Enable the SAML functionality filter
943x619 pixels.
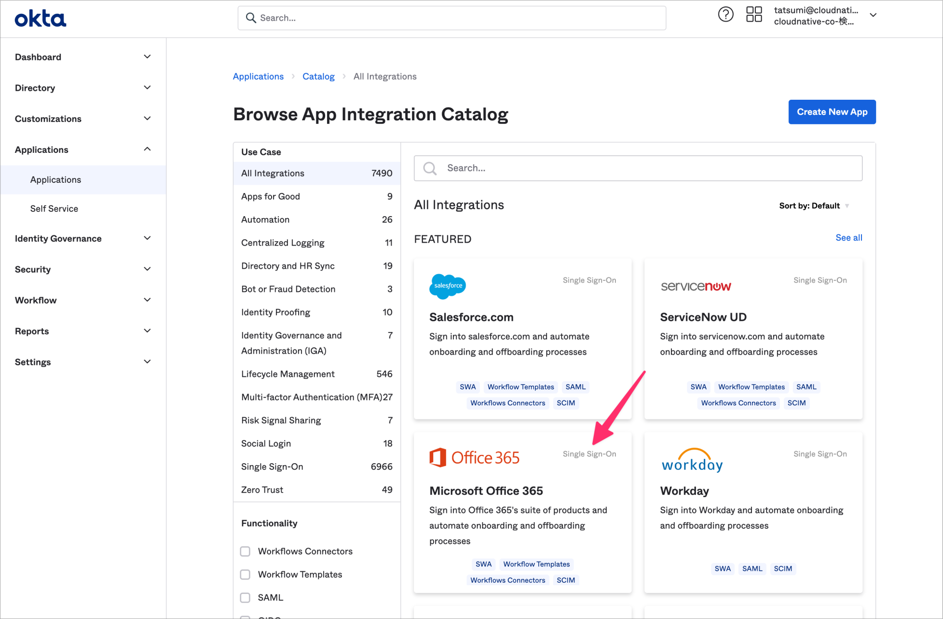click(245, 597)
